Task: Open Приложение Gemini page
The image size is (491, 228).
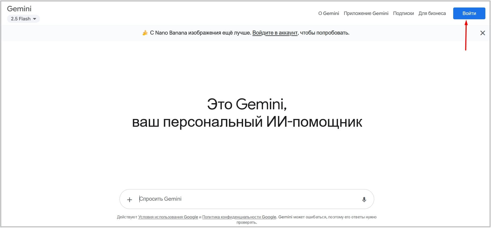Action: (x=366, y=13)
